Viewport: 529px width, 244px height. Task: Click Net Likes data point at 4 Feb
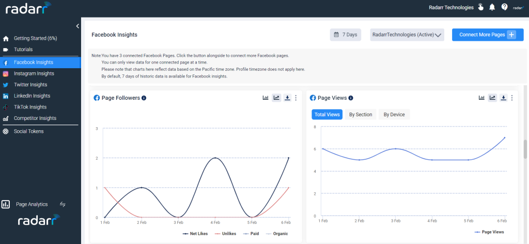[215, 158]
